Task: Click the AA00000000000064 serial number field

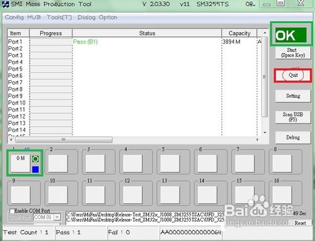Action: 191,232
